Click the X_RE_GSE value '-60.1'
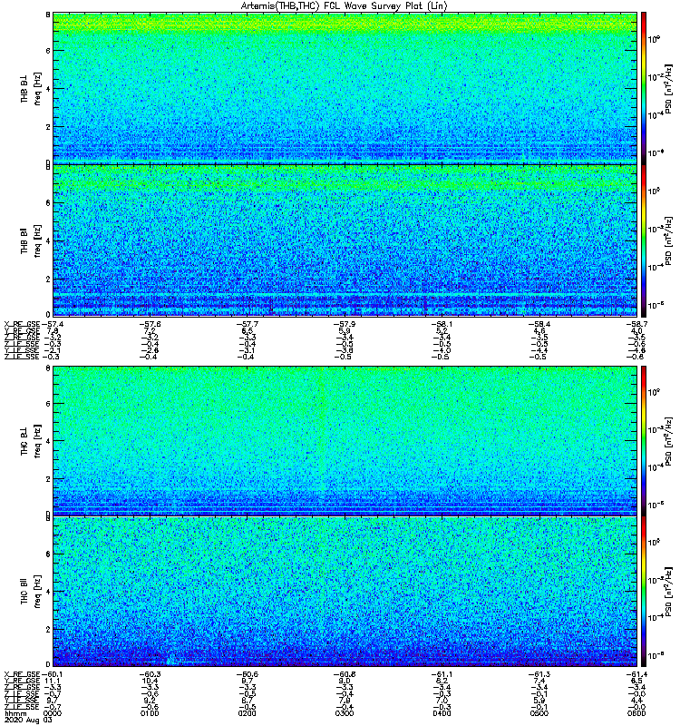The image size is (680, 726). click(53, 674)
